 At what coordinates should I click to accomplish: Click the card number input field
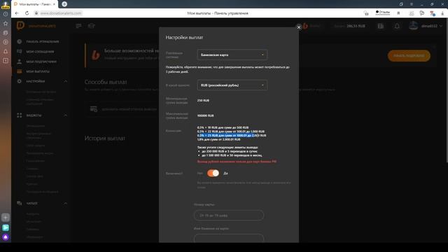pos(229,215)
